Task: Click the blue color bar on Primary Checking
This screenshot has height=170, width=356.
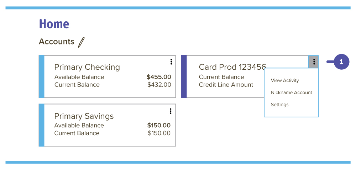Action: click(42, 76)
